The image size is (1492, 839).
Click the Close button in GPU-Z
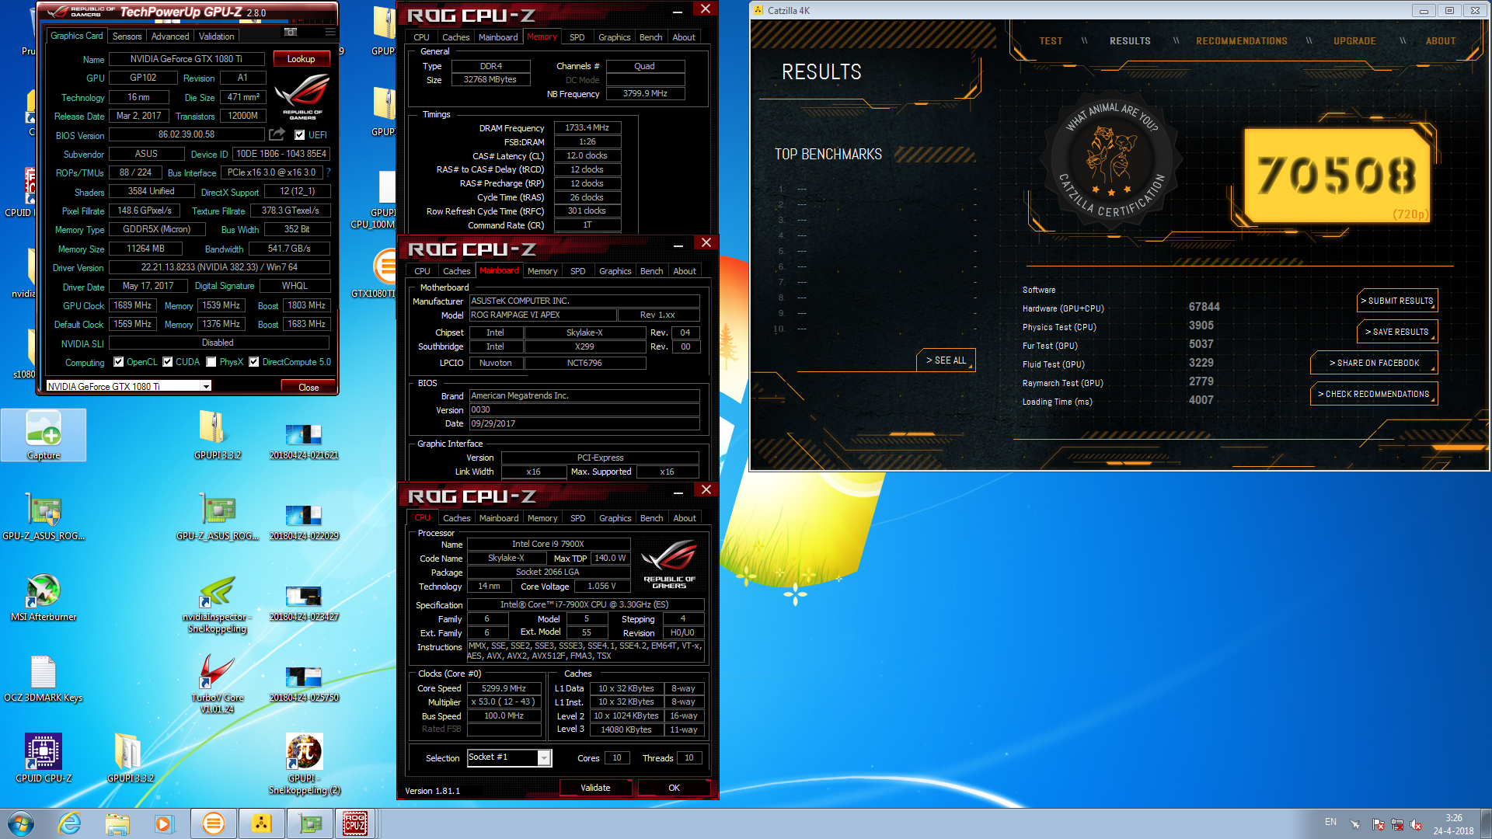309,387
